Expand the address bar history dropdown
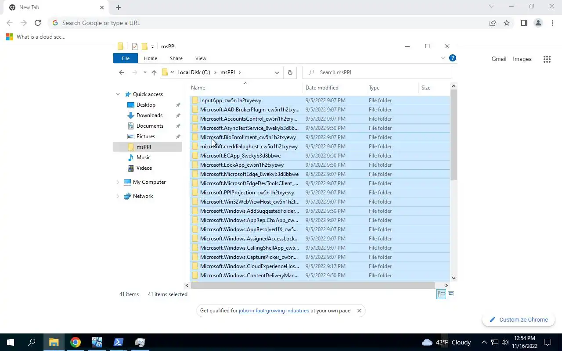 (x=277, y=72)
